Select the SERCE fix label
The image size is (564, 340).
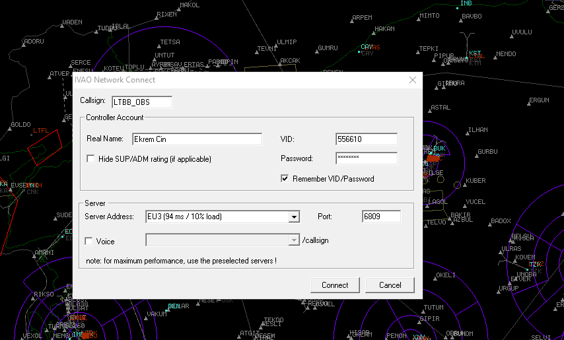81,63
